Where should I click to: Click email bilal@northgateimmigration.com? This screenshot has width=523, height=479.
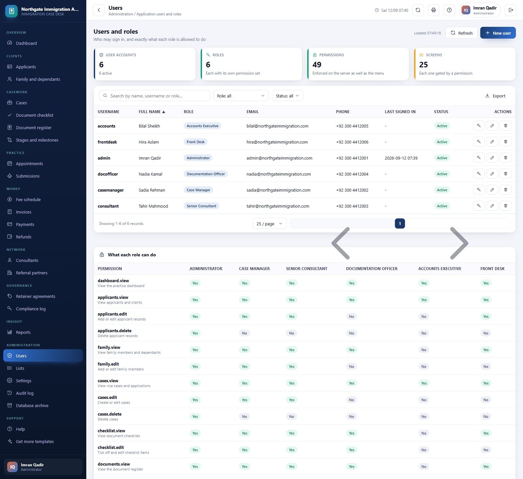coord(277,126)
